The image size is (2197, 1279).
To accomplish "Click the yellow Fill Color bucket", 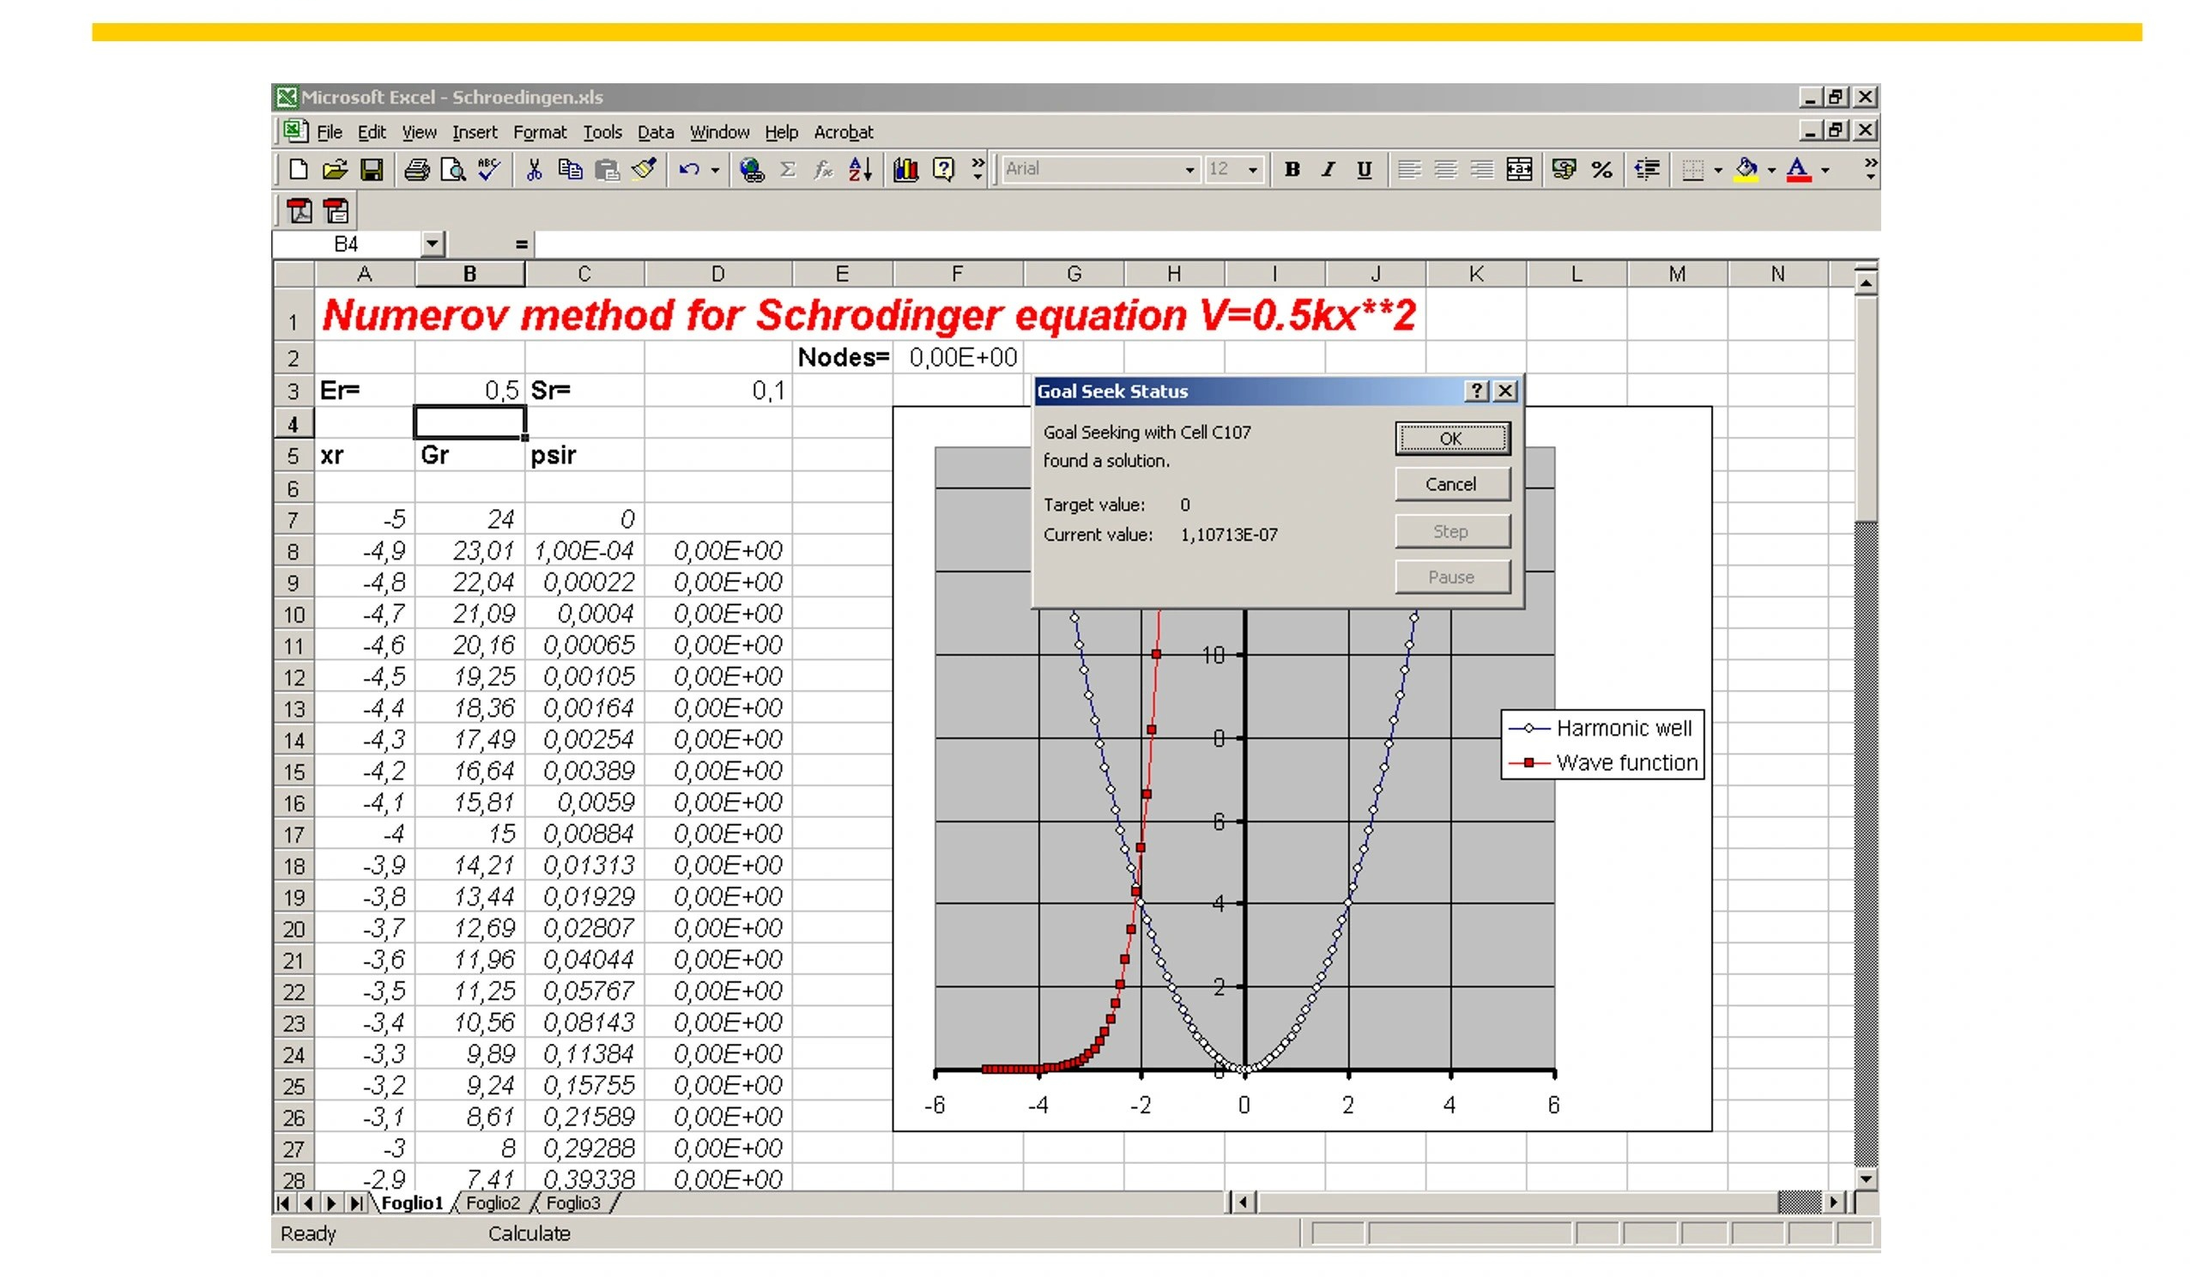I will (x=1746, y=169).
